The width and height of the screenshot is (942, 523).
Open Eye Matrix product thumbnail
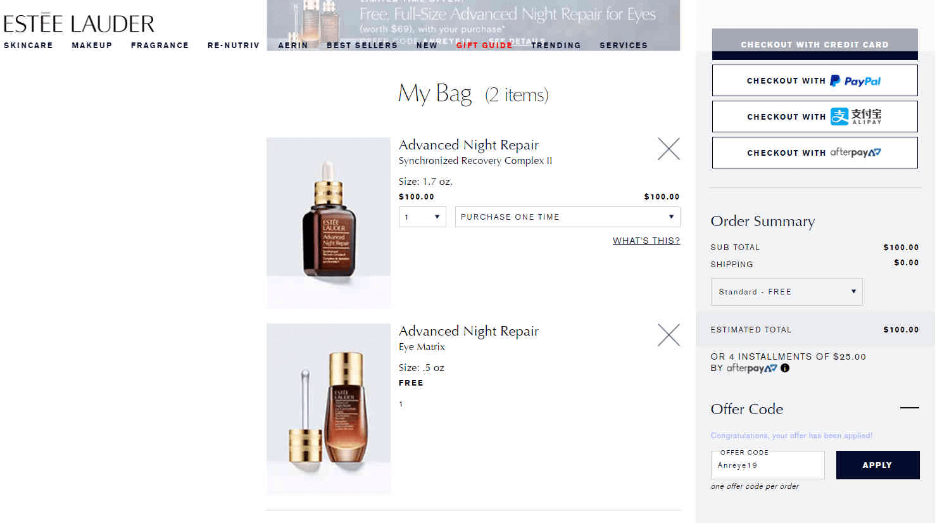click(329, 409)
